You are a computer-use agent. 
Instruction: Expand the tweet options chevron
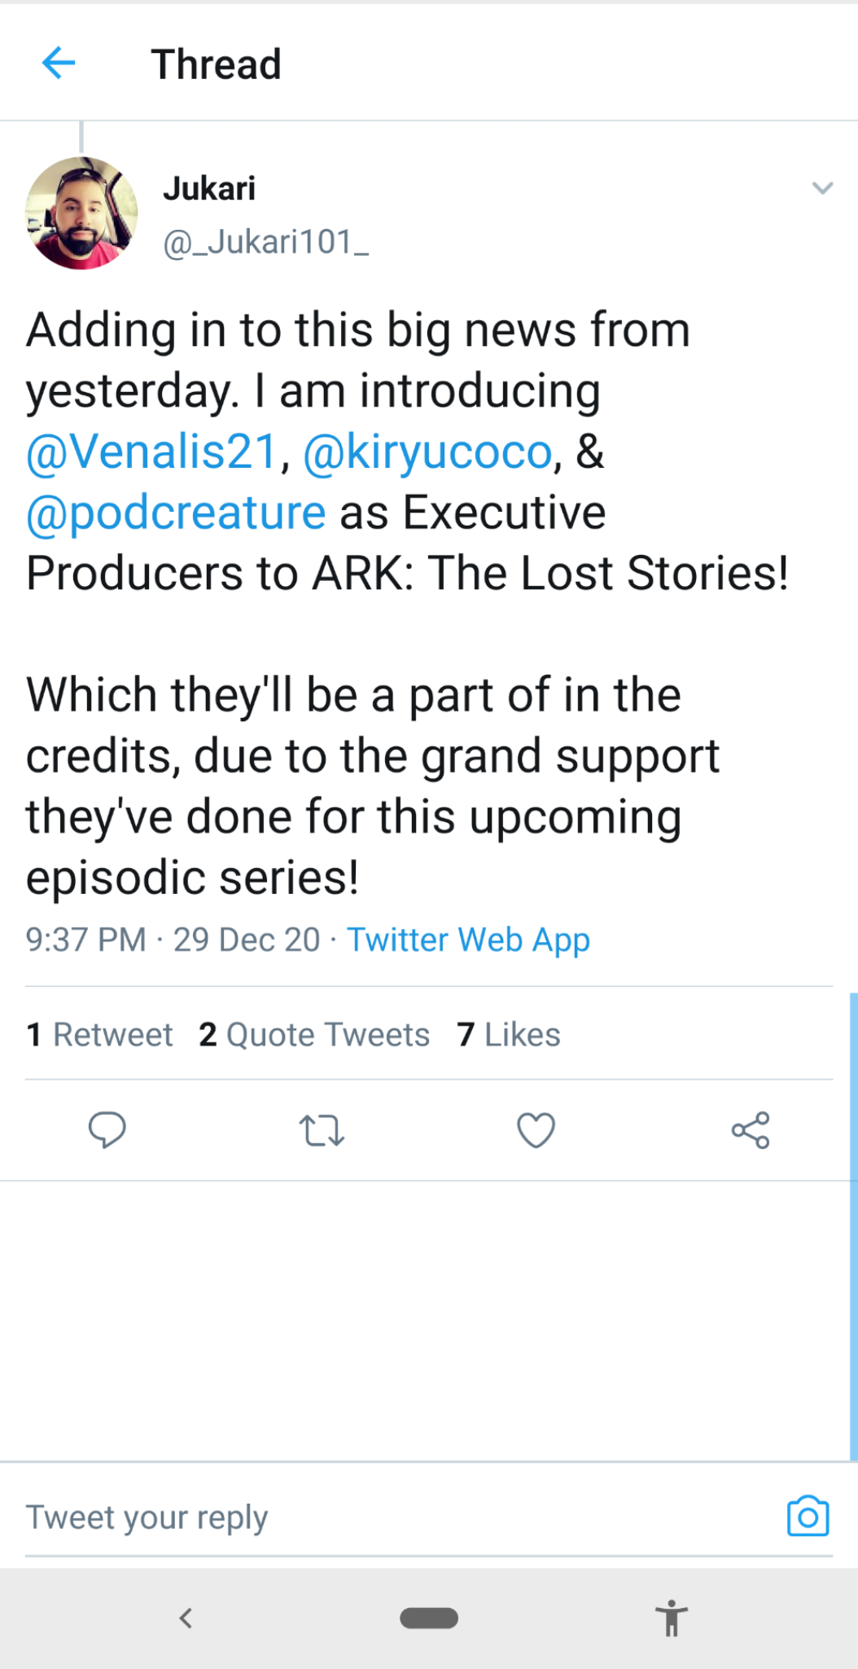821,187
